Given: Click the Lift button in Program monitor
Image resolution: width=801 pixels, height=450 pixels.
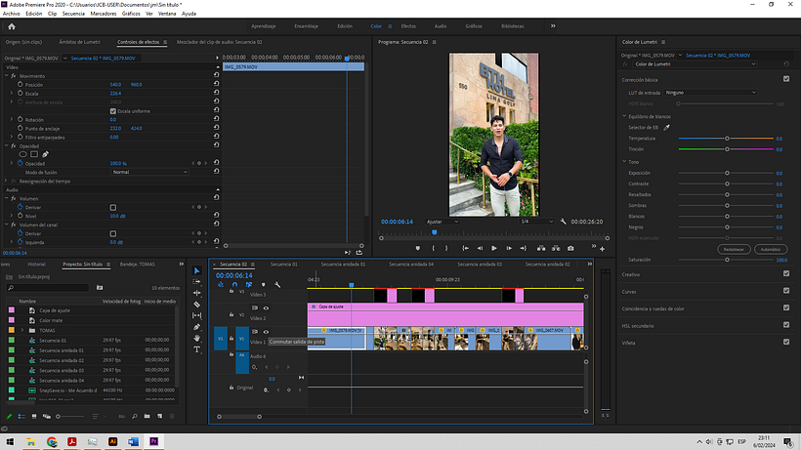Looking at the screenshot, I should coord(541,249).
